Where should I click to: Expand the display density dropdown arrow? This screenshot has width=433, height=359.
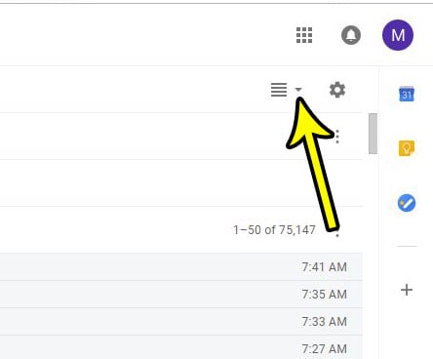298,90
